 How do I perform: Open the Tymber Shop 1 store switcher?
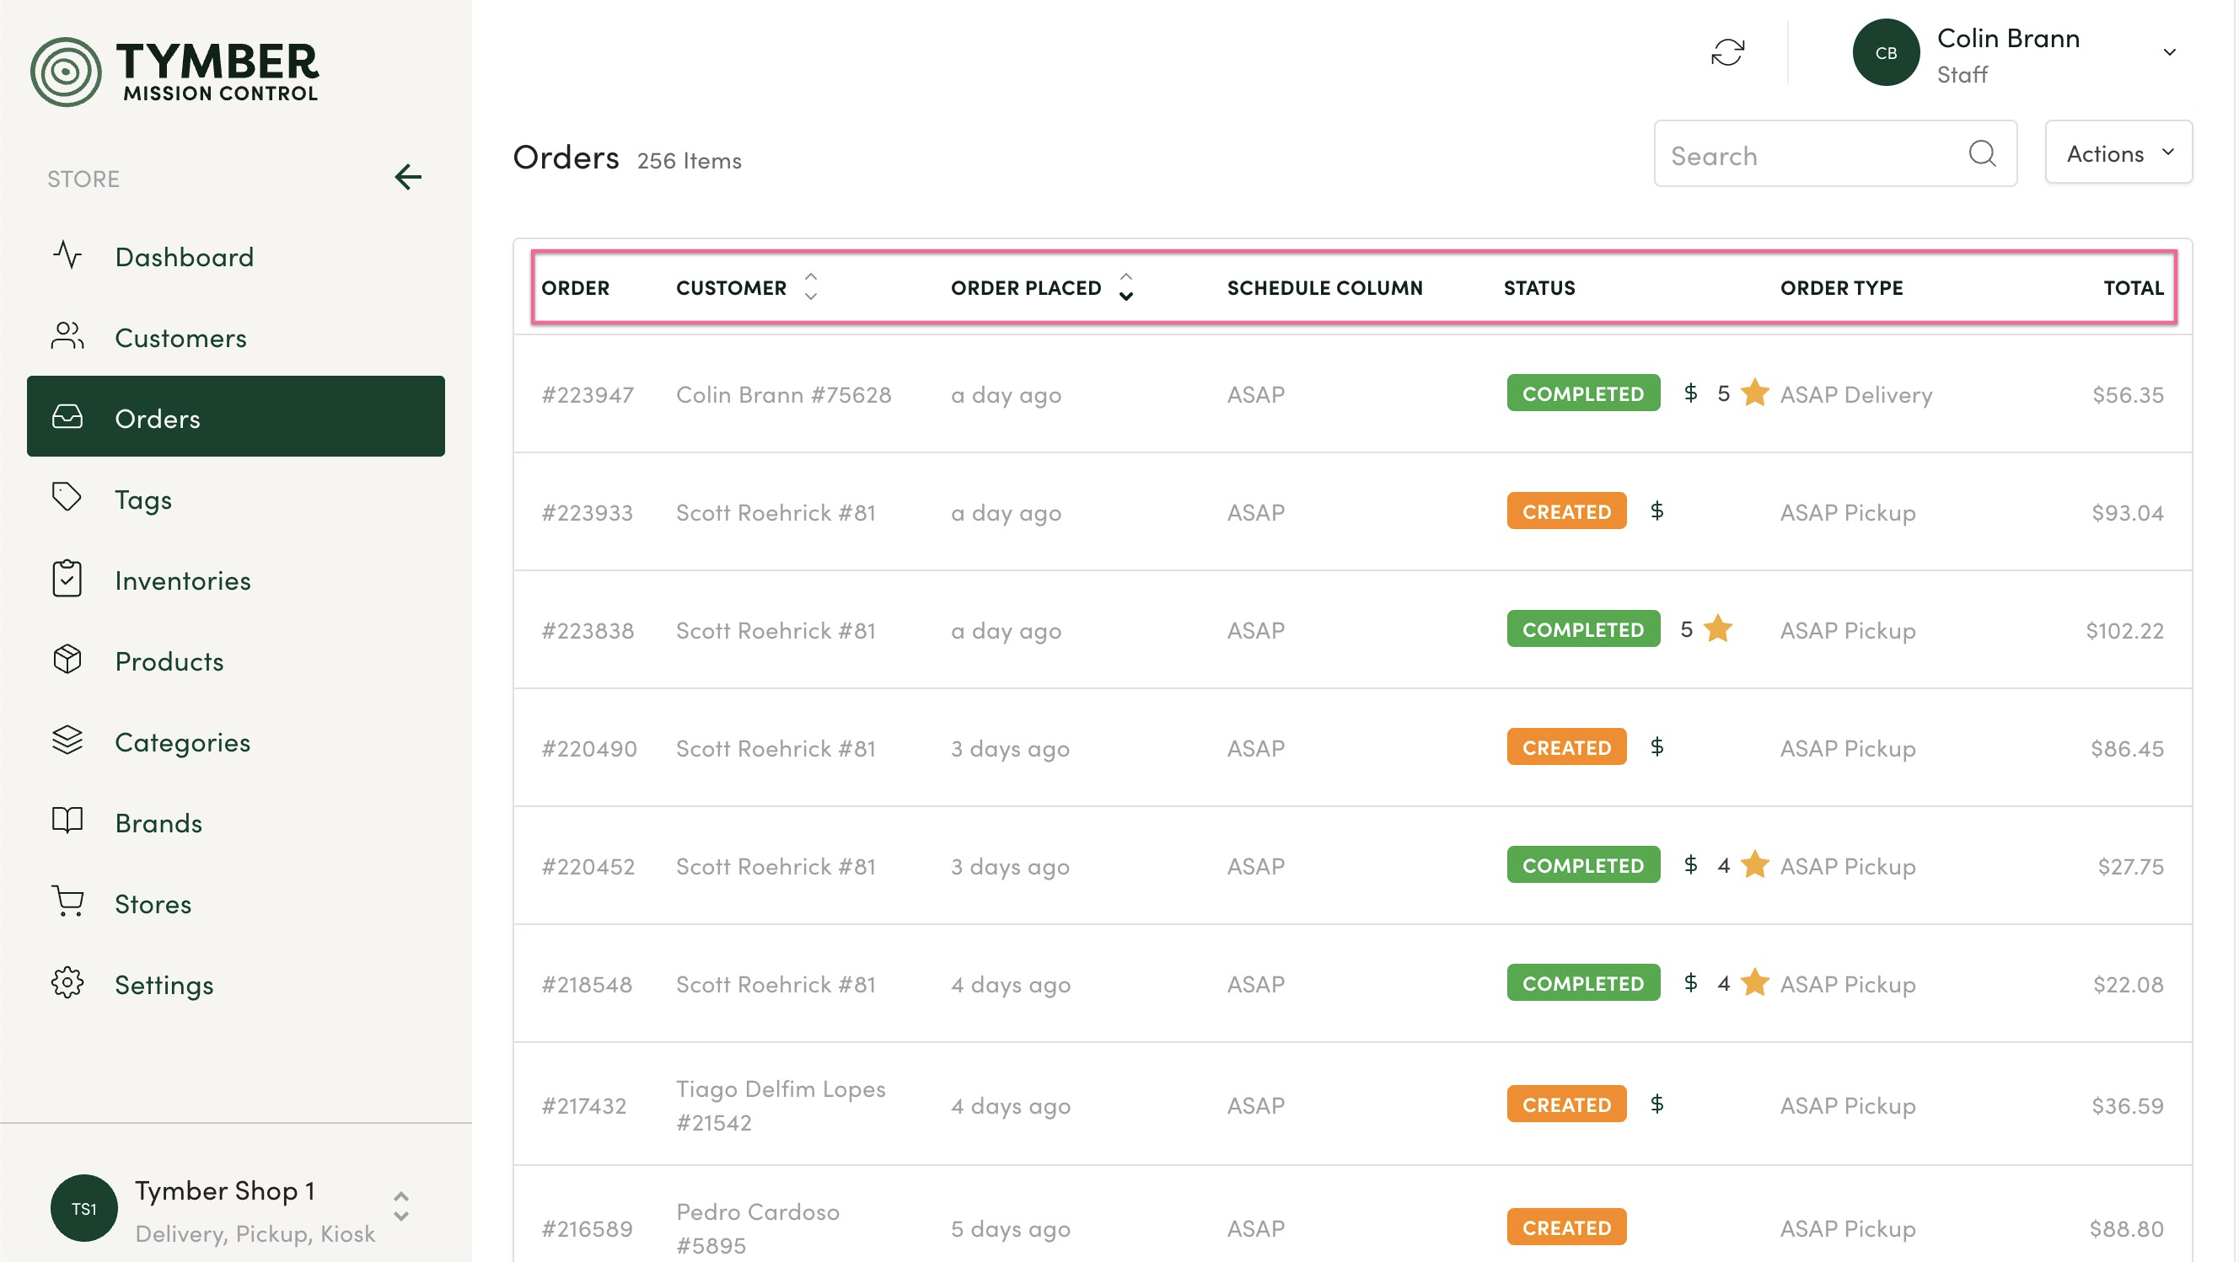400,1207
